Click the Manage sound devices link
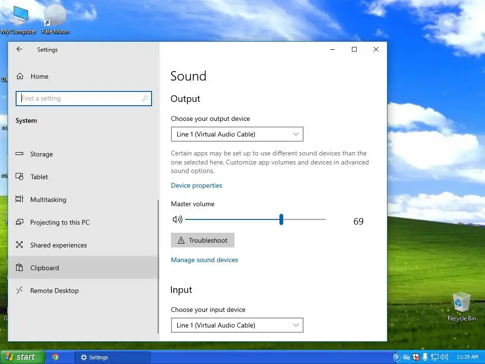Viewport: 485px width, 364px height. [x=205, y=260]
